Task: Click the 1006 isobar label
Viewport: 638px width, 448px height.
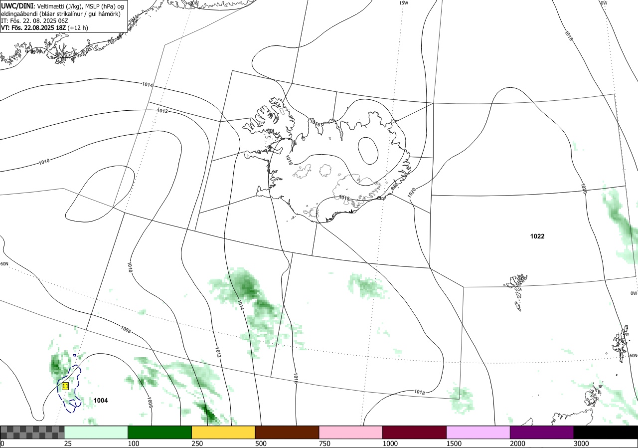Action: coord(150,403)
